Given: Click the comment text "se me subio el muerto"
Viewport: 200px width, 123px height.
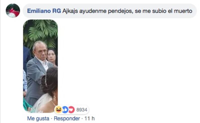Looking at the screenshot, I should (163, 11).
